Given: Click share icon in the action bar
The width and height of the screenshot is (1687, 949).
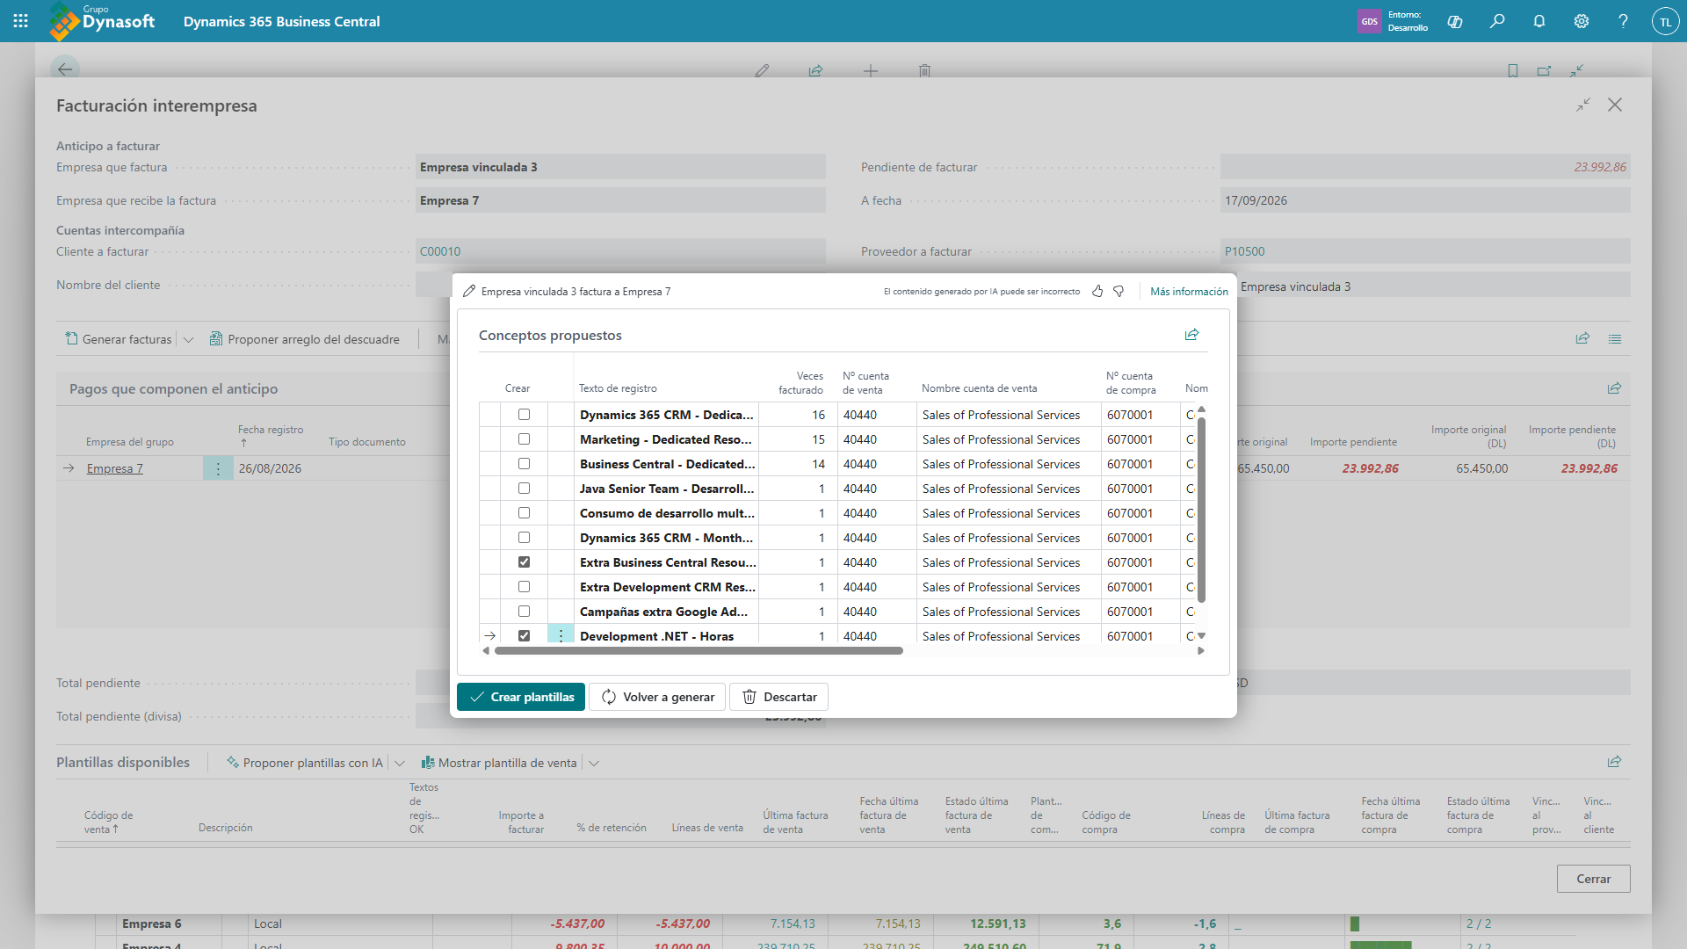Looking at the screenshot, I should click(x=1582, y=339).
